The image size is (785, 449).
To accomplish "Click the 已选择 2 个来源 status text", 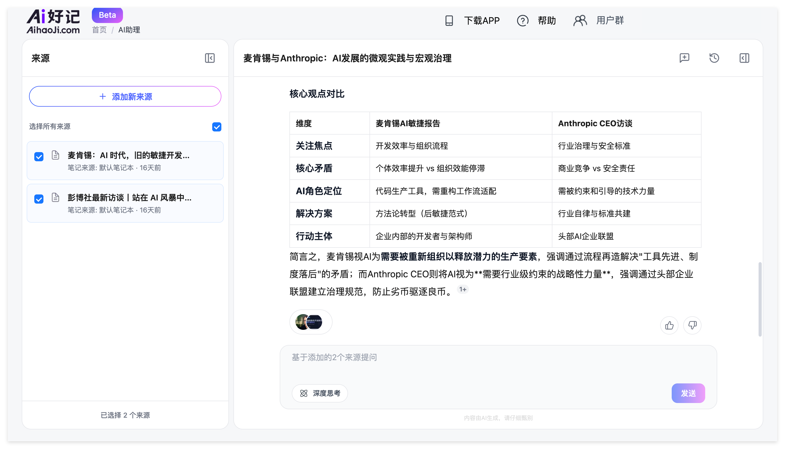I will [125, 415].
